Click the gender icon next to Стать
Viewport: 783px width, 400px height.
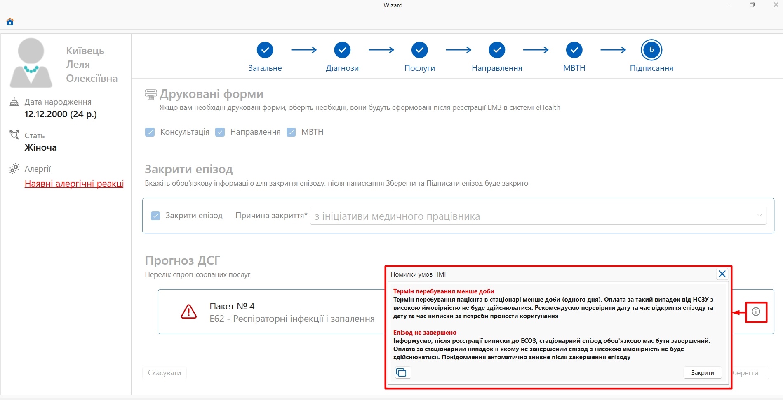point(14,135)
